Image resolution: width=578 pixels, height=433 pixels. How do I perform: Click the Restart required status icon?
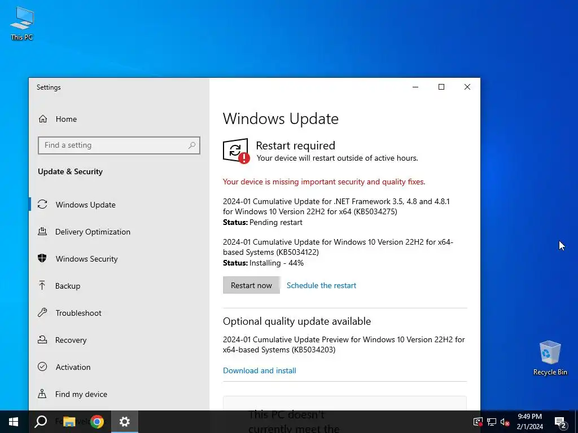pos(236,151)
